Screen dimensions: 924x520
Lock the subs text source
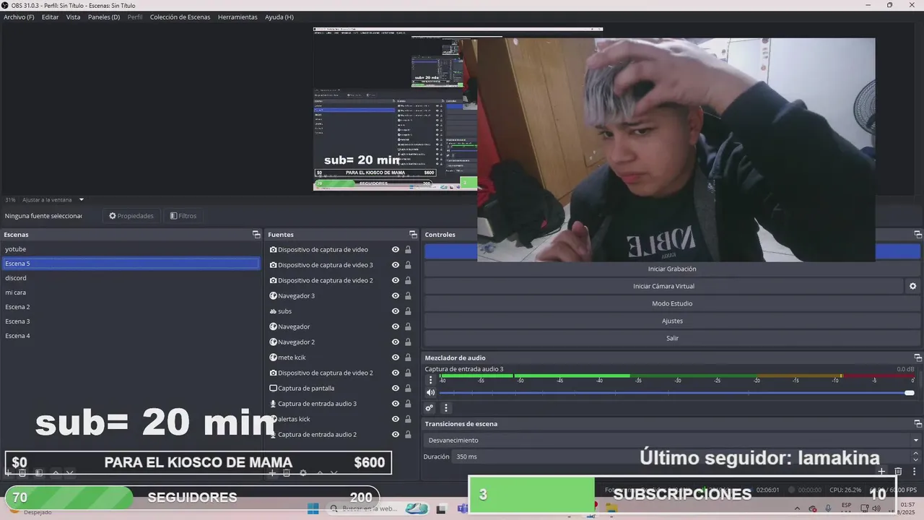(x=408, y=311)
